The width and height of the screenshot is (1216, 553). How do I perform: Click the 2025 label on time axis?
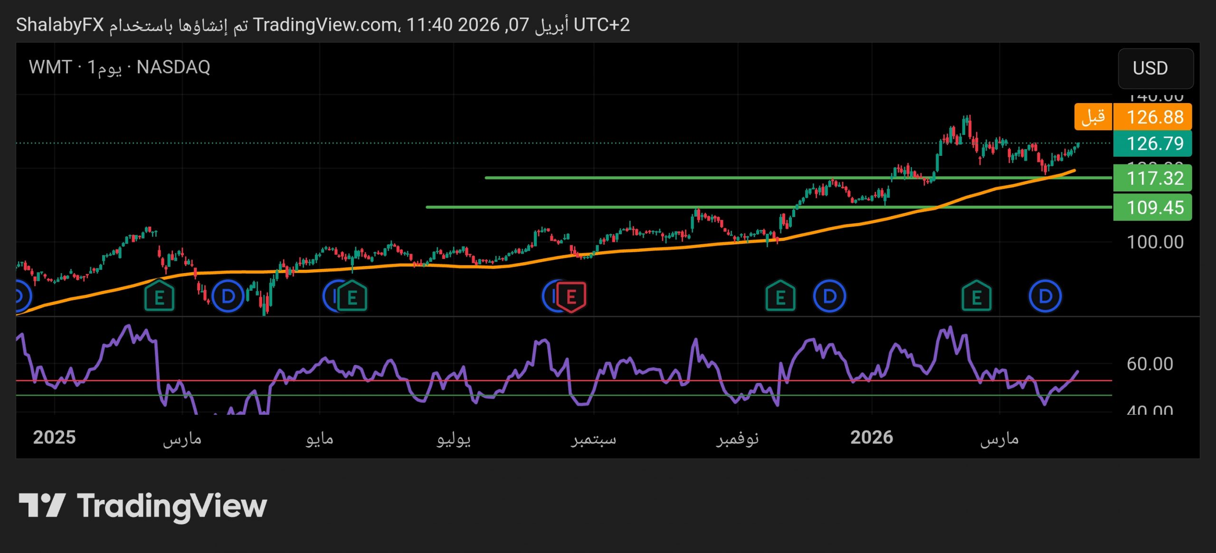click(54, 438)
